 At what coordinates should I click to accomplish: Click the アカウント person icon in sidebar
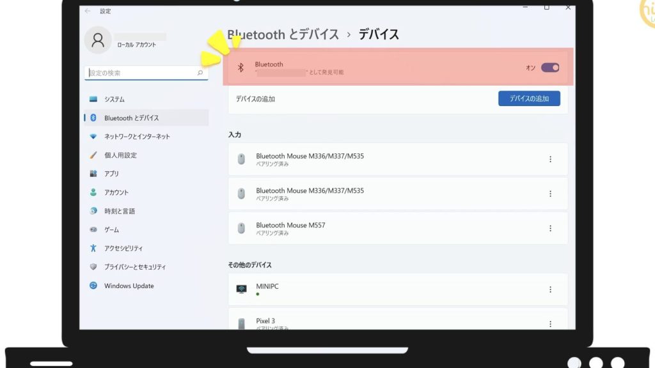tap(93, 192)
